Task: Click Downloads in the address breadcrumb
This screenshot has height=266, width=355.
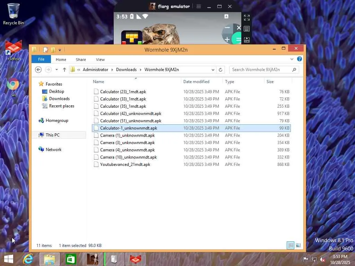Action: tap(126, 70)
